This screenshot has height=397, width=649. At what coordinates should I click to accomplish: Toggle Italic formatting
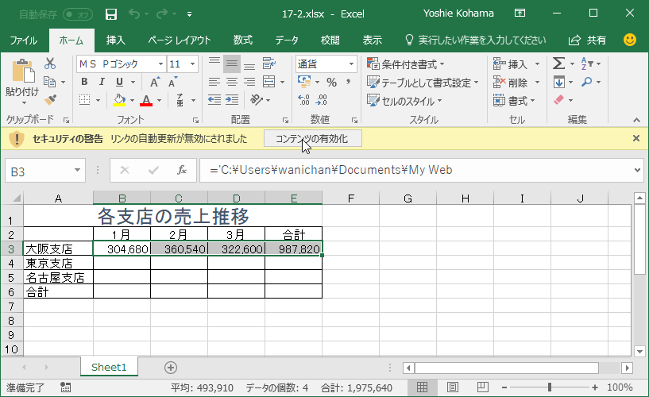102,82
